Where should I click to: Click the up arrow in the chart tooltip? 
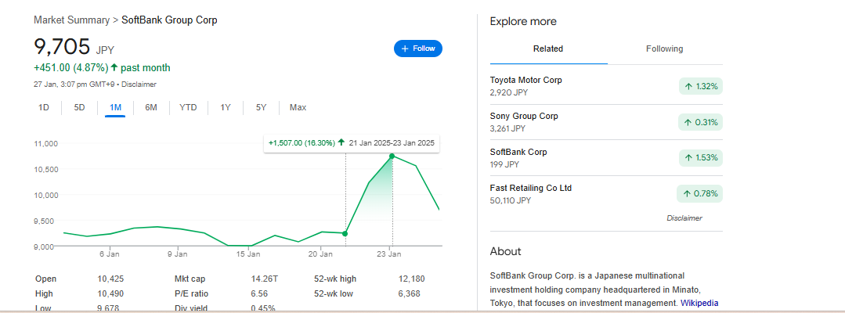(341, 142)
